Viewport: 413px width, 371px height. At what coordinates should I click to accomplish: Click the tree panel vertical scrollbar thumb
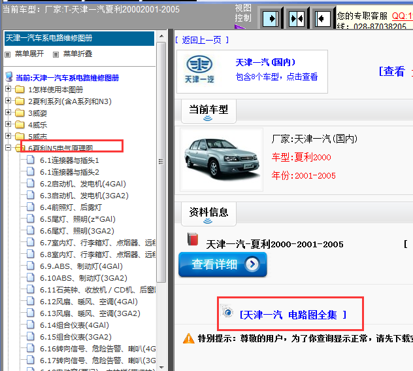161,162
